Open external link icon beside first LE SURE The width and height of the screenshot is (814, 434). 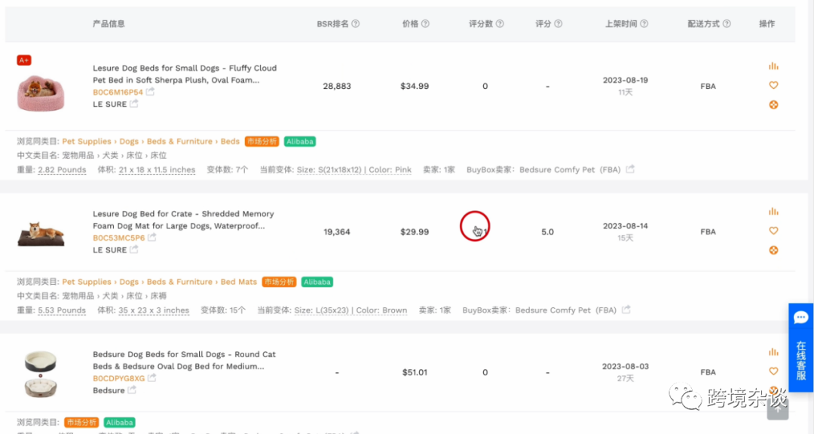click(134, 103)
